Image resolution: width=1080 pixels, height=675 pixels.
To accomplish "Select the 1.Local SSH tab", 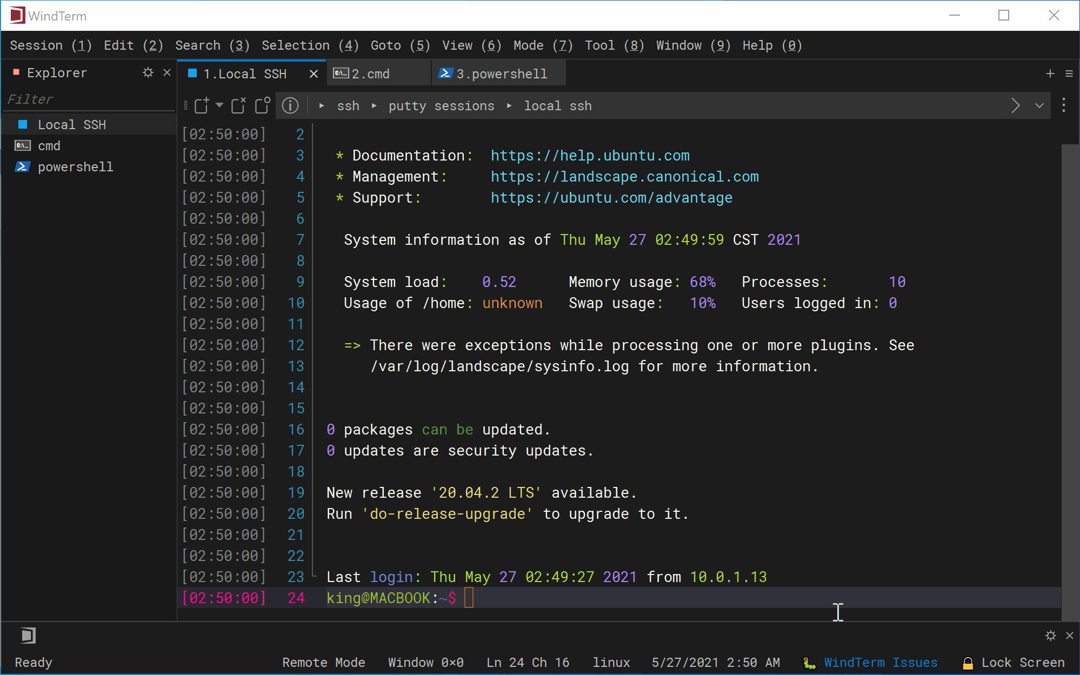I will pos(252,73).
